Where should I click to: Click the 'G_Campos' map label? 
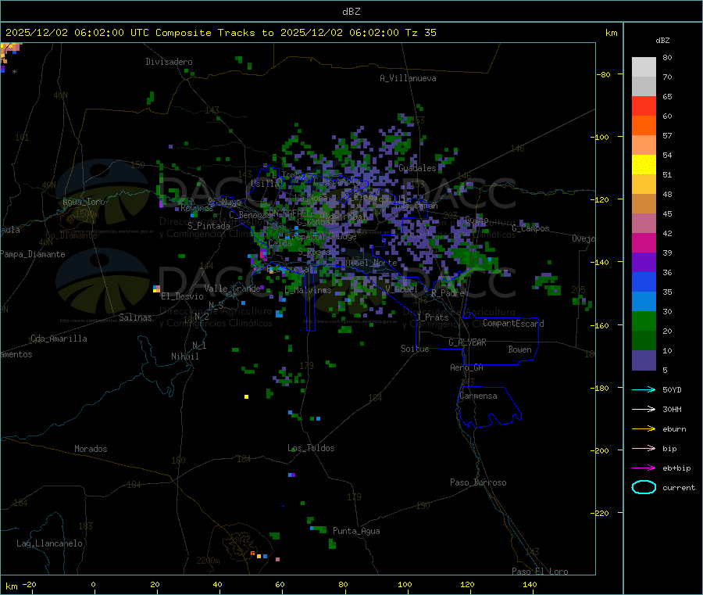point(530,228)
